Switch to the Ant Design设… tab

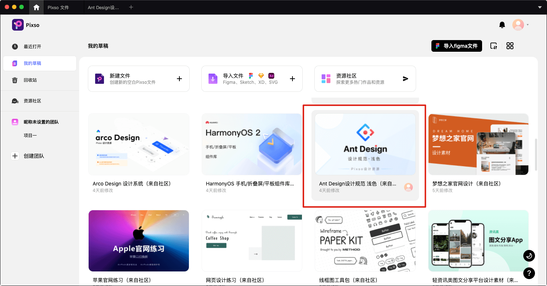(104, 7)
